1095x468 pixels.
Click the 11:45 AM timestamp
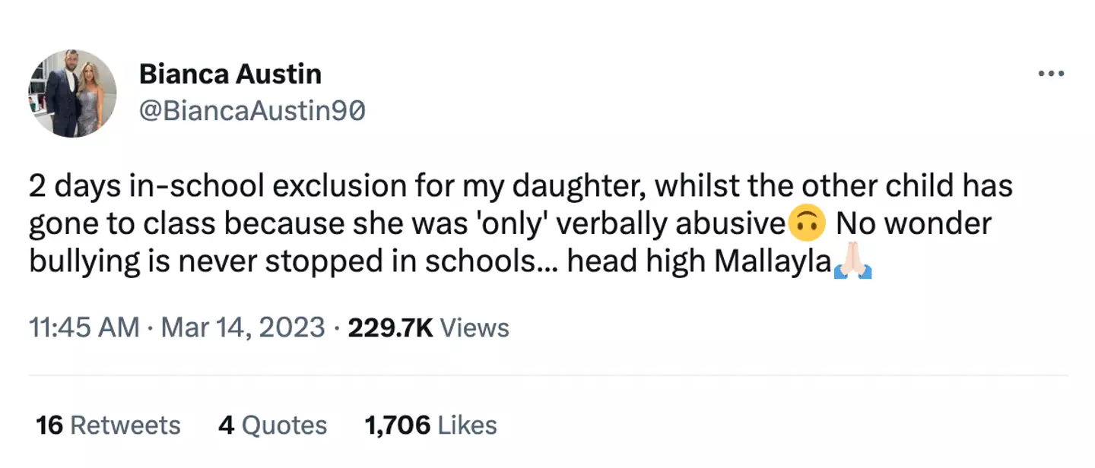[84, 327]
